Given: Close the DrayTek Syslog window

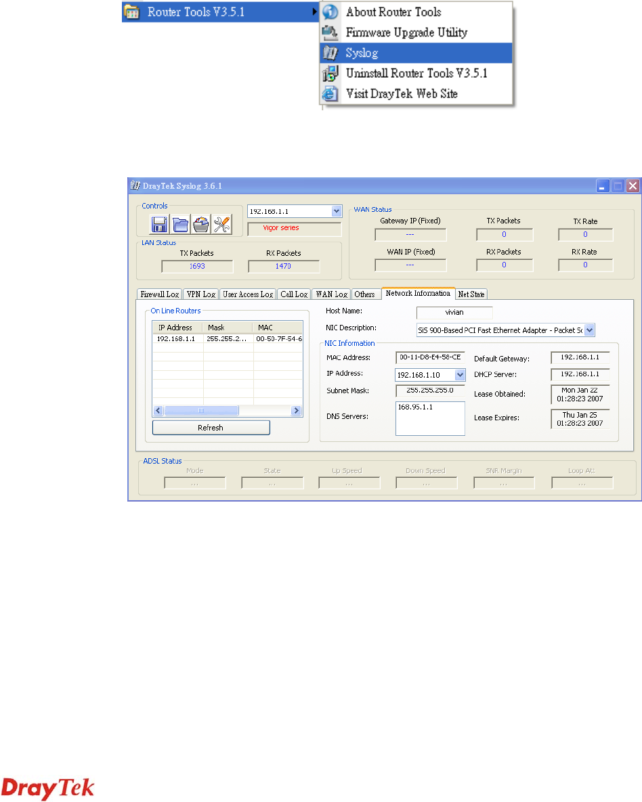Looking at the screenshot, I should (x=633, y=185).
